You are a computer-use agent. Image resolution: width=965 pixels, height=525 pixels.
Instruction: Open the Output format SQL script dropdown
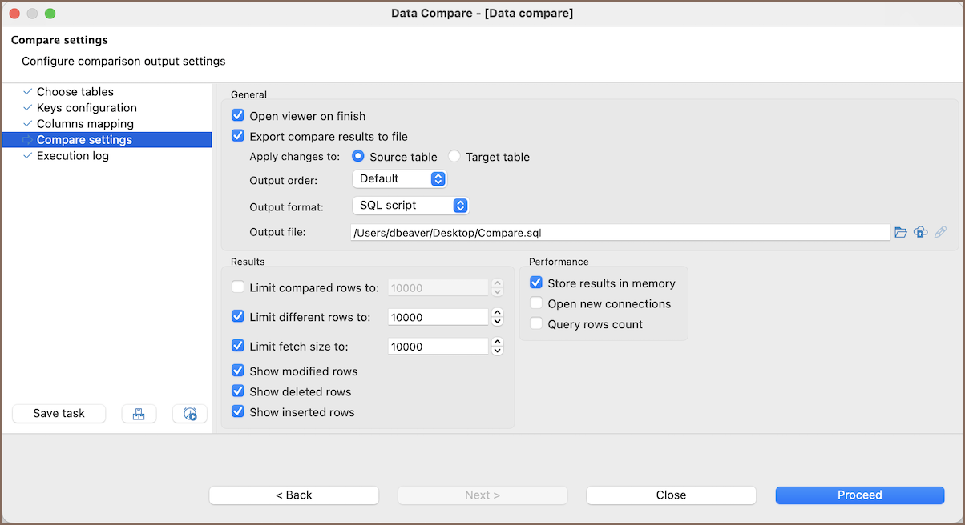tap(410, 206)
